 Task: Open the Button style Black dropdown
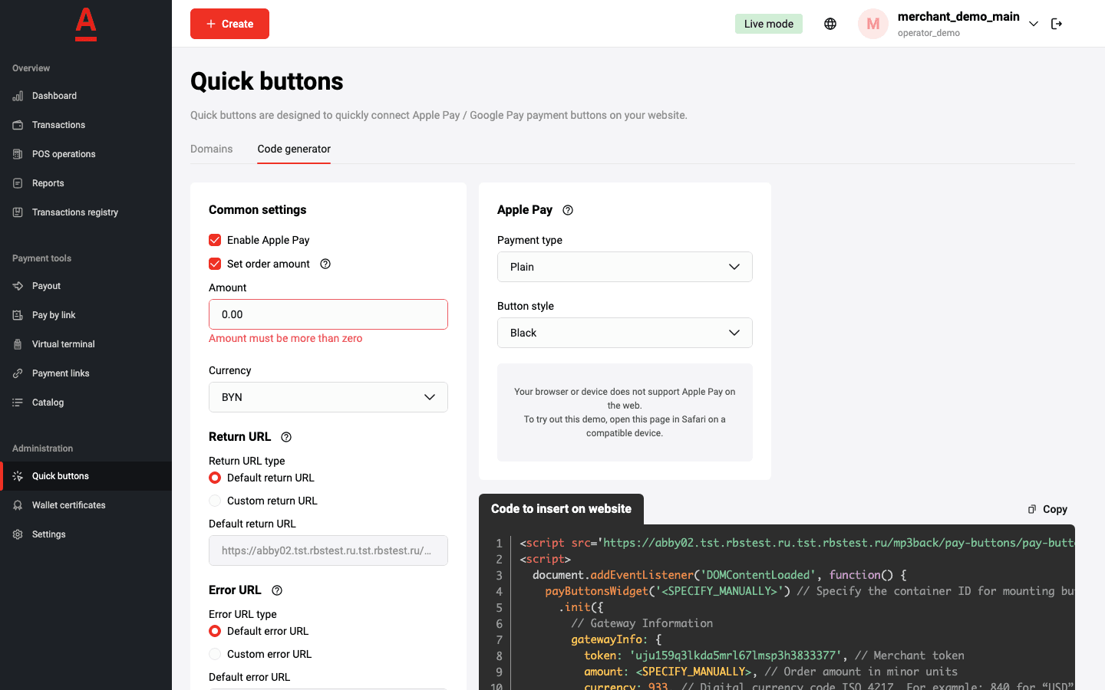625,333
